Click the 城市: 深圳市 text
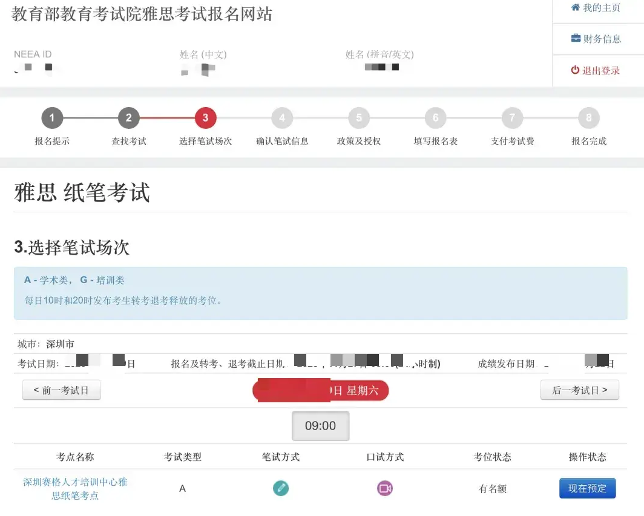The height and width of the screenshot is (516, 644). point(45,344)
